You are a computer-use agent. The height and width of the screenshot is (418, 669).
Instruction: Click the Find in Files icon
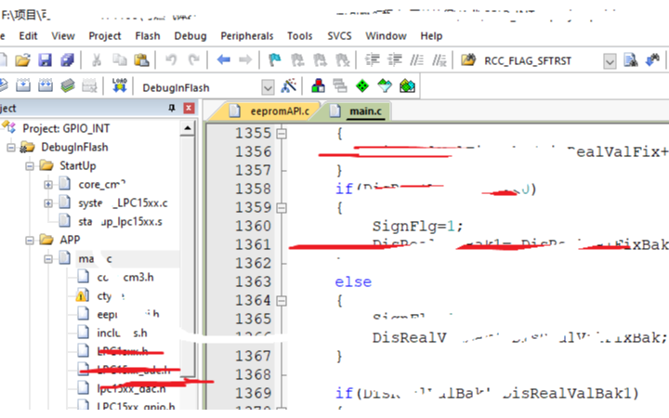(x=468, y=60)
